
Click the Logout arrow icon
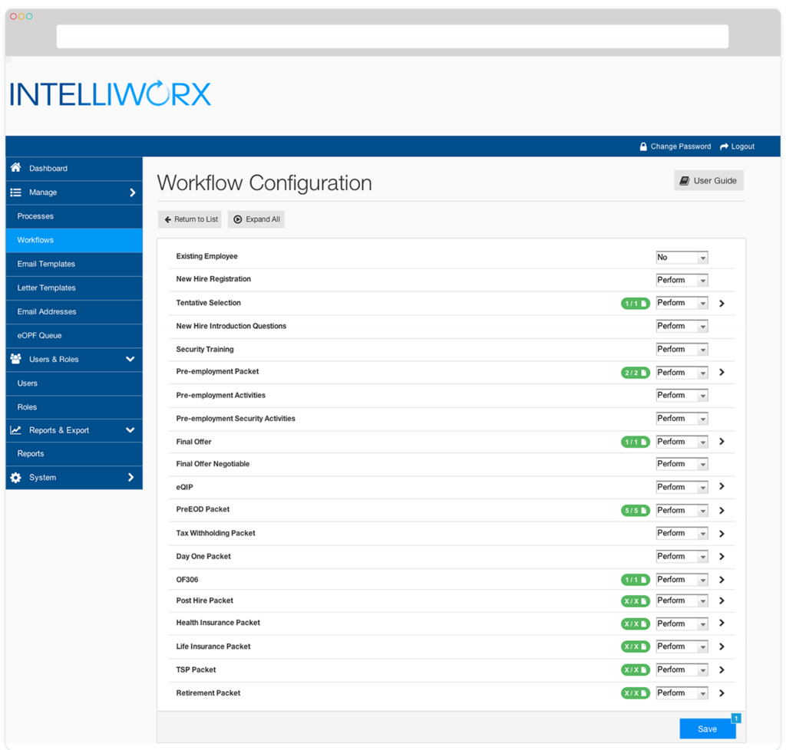(724, 146)
